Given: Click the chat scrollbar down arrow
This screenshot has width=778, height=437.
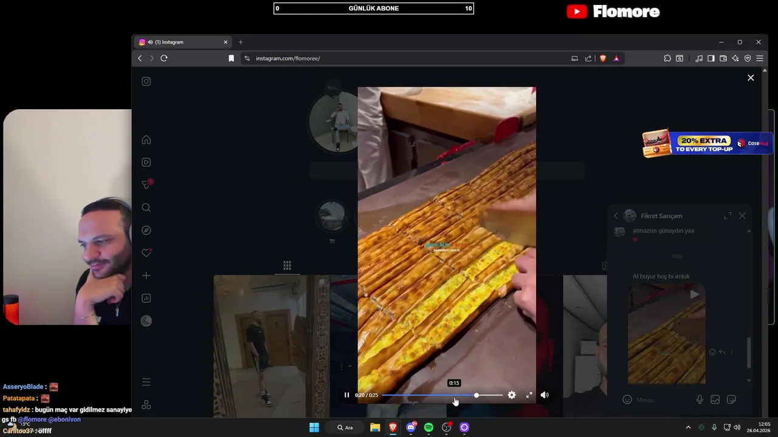Looking at the screenshot, I should (749, 381).
